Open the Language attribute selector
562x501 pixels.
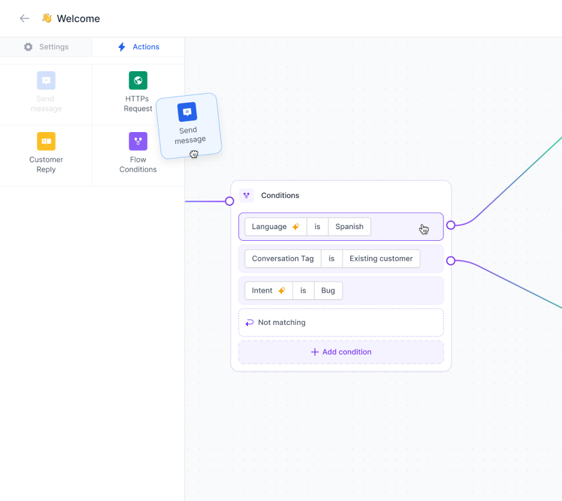pyautogui.click(x=276, y=227)
